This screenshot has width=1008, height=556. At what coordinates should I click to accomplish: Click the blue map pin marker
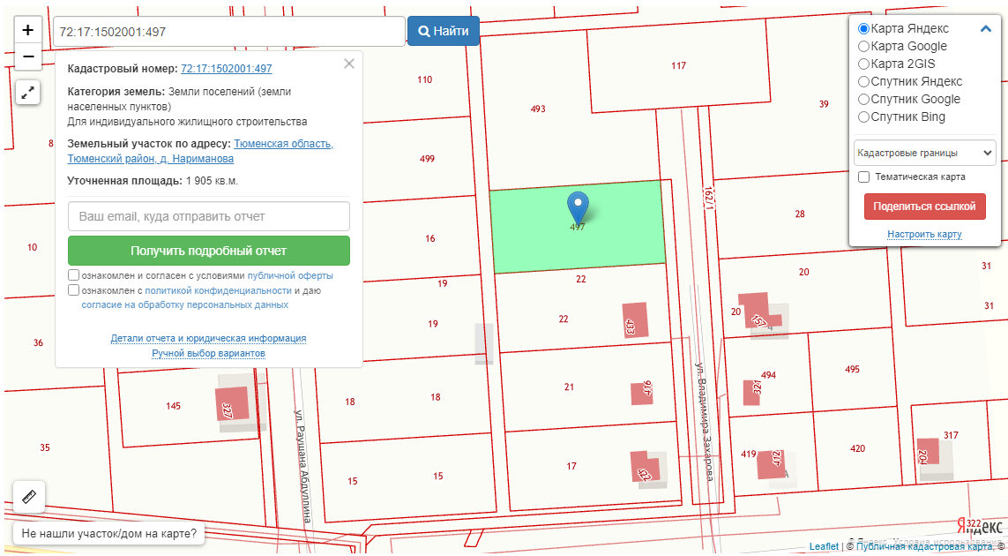coord(578,207)
